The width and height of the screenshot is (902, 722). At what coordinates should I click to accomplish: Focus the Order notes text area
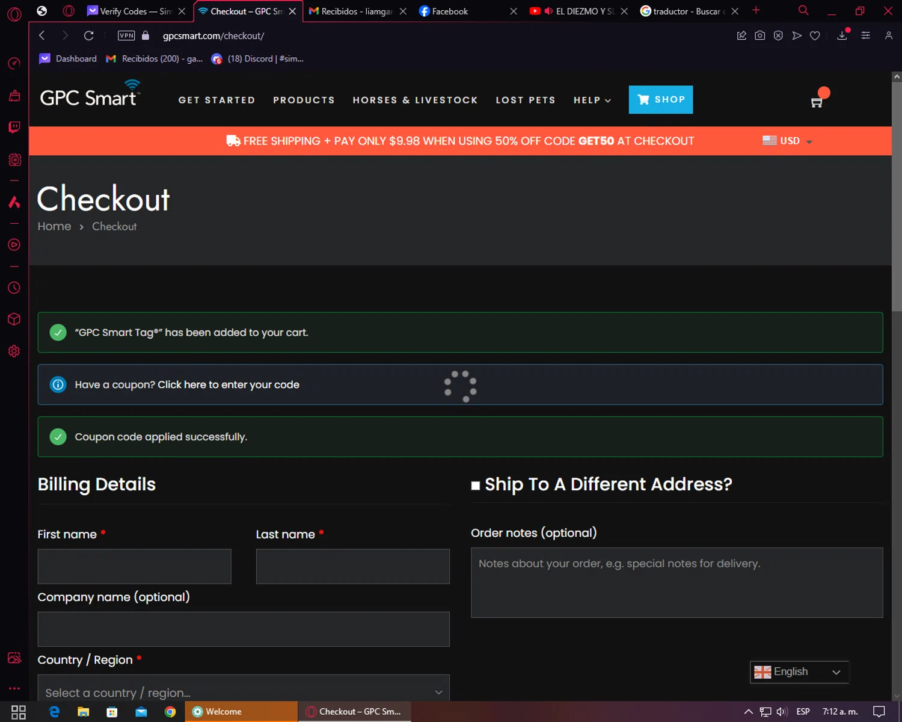(x=677, y=582)
